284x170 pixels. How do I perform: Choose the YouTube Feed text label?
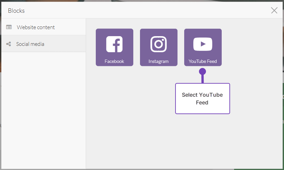point(203,61)
